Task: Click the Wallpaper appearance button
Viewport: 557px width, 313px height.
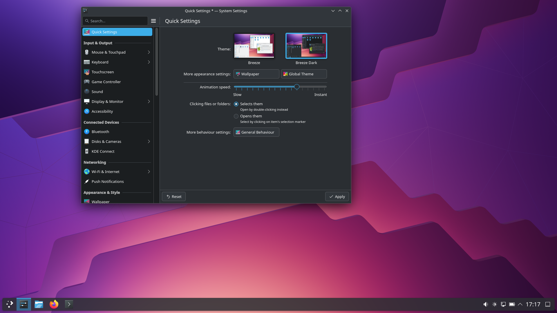Action: pos(256,74)
